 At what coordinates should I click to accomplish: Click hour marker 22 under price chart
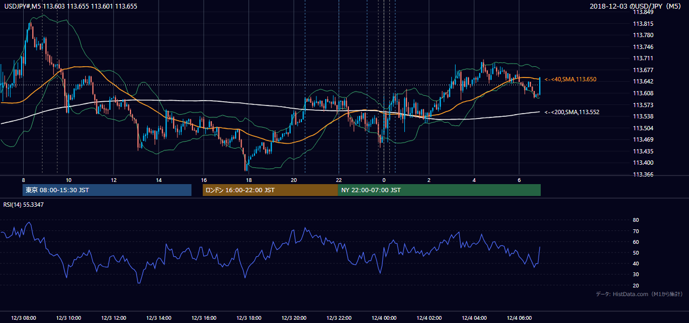[339, 180]
